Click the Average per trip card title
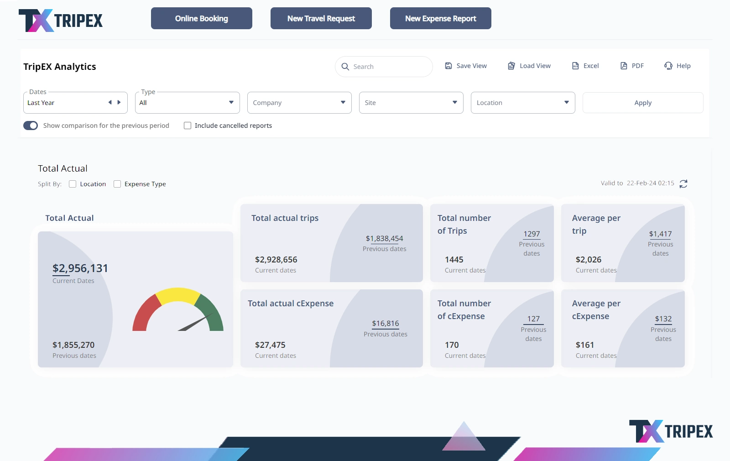The width and height of the screenshot is (730, 461). point(596,225)
